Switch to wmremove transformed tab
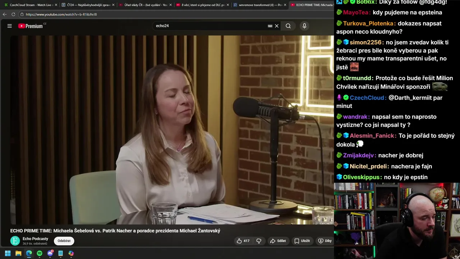This screenshot has height=259, width=460. 259,5
